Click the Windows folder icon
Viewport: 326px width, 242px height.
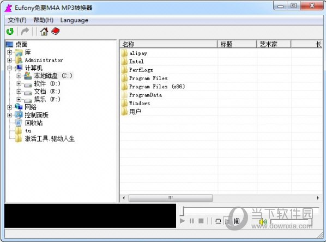click(124, 103)
